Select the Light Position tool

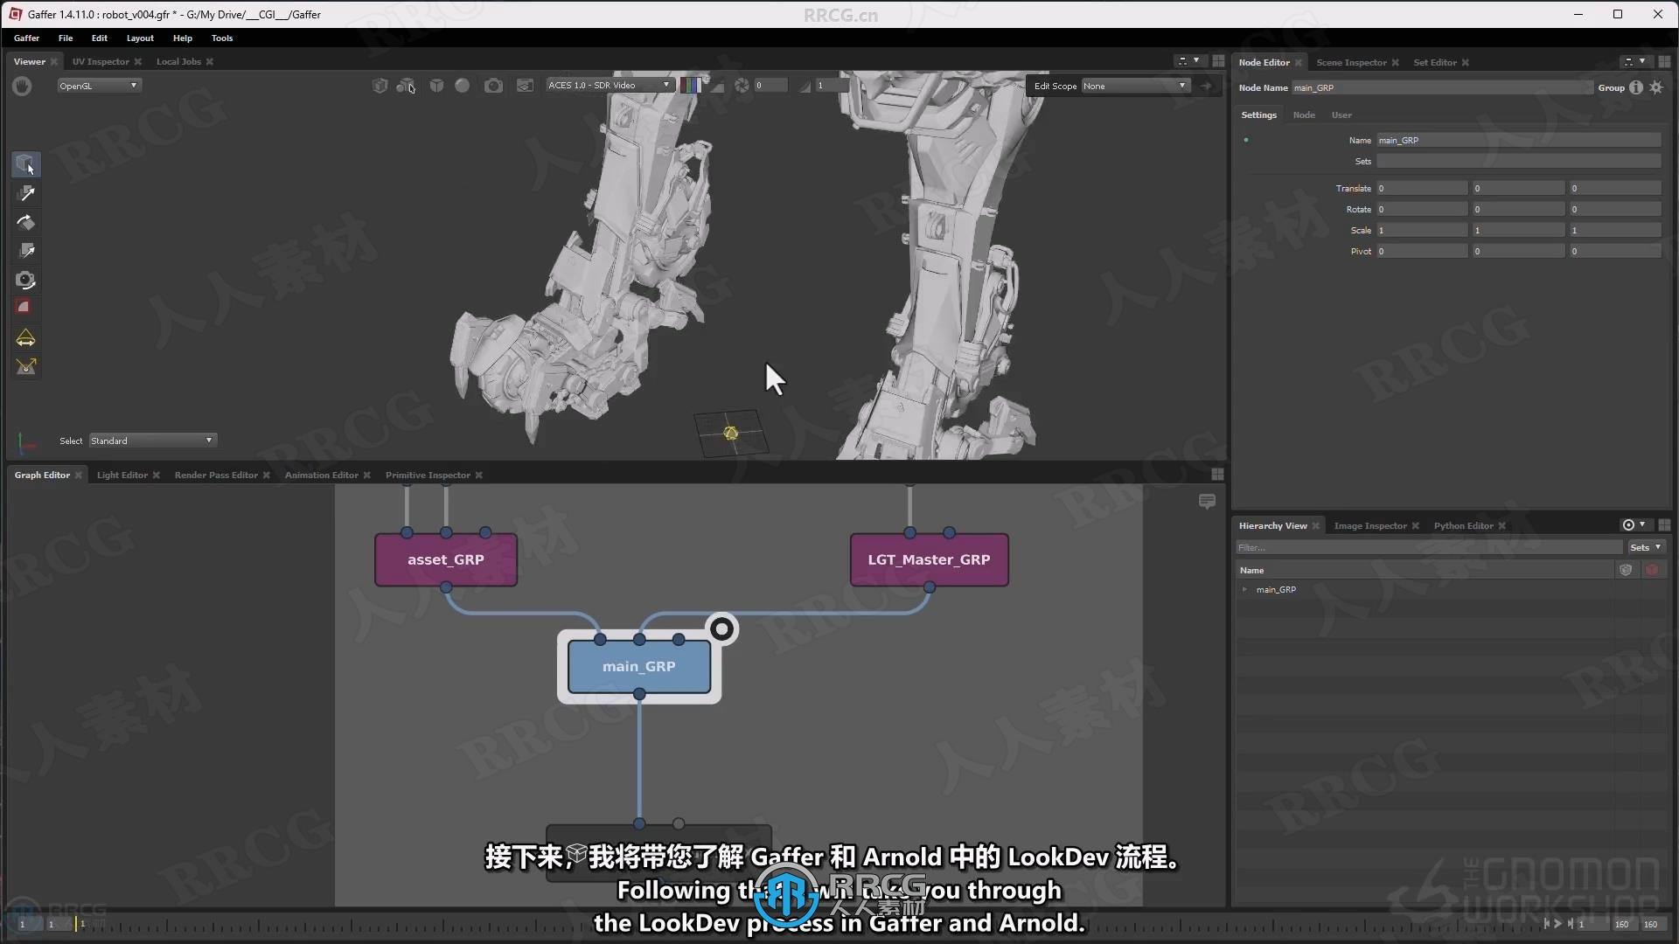click(x=26, y=366)
